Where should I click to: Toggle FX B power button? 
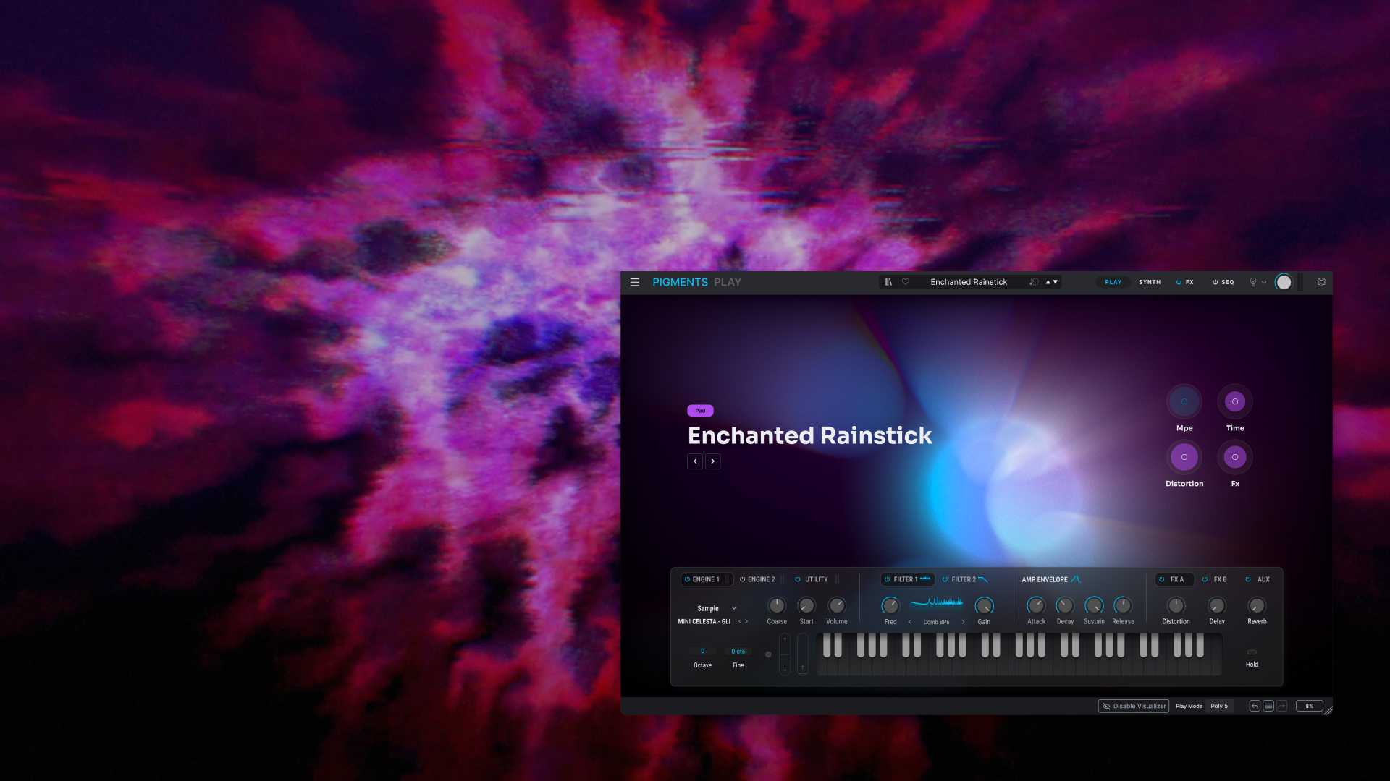point(1205,579)
